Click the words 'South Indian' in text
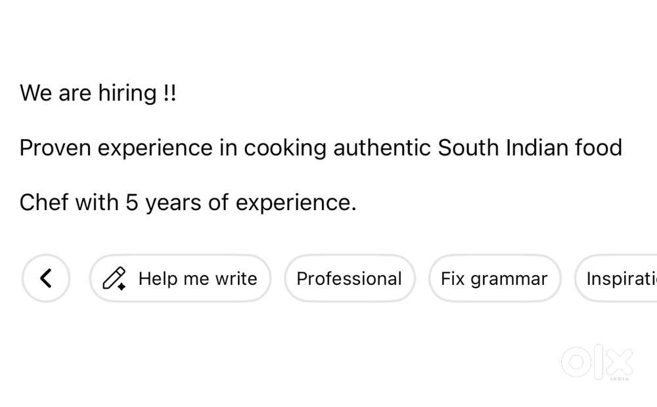The height and width of the screenshot is (407, 657). click(503, 148)
